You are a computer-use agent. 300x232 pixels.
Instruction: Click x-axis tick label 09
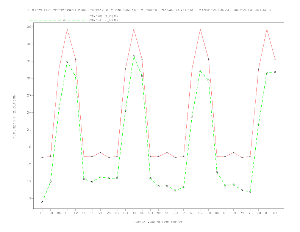(x=67, y=213)
